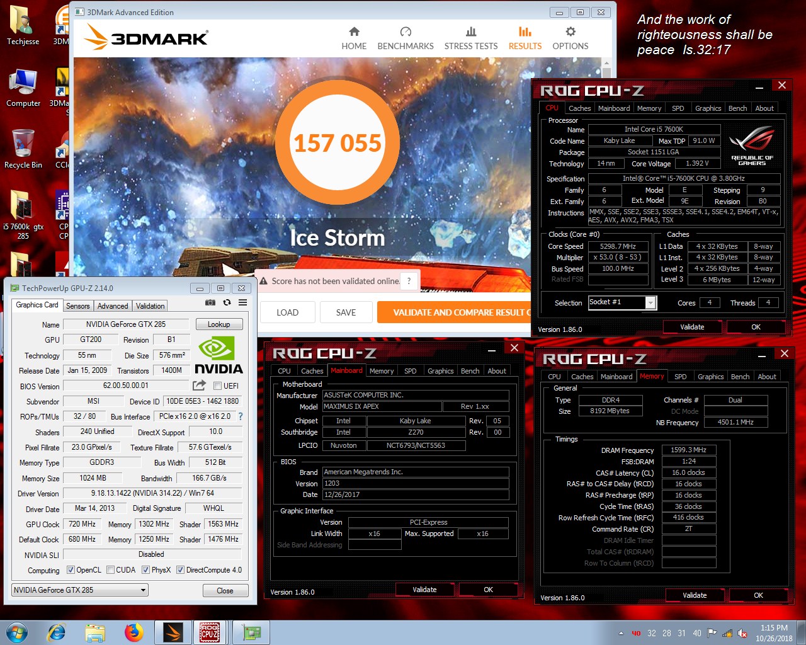
Task: Select the RESULTS section in 3DMark
Action: click(x=525, y=38)
